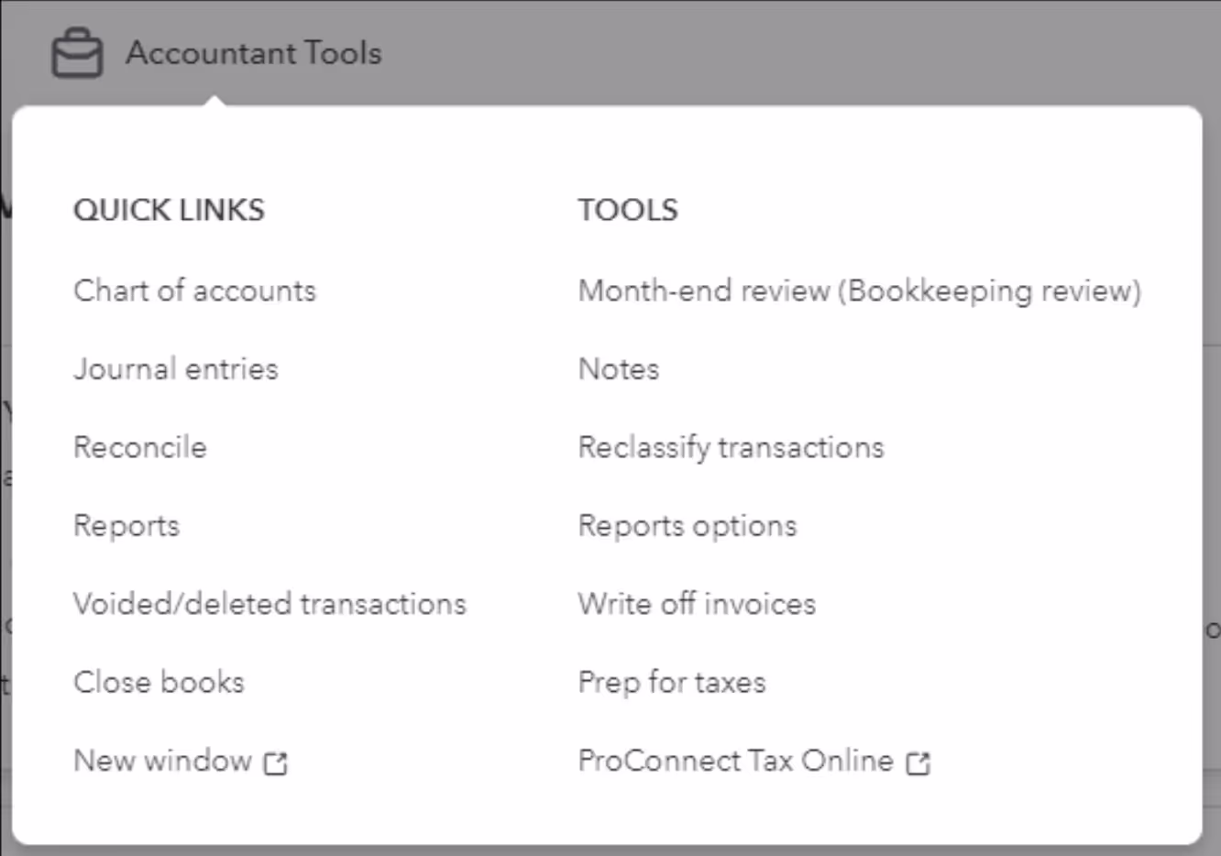Choose Close books
Viewport: 1221px width, 856px height.
(x=159, y=682)
